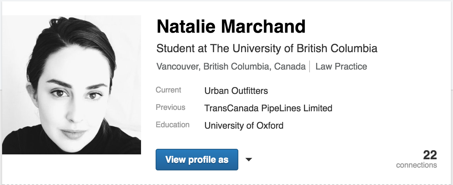Screen dimensions: 453x185
Task: Click the 'Education' field label
Action: tap(173, 125)
